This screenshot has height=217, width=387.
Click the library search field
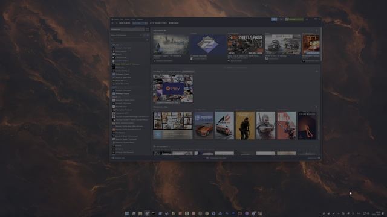(128, 40)
